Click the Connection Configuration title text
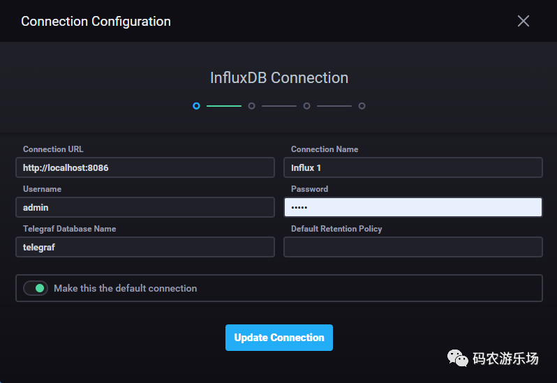This screenshot has height=383, width=557. coord(96,21)
